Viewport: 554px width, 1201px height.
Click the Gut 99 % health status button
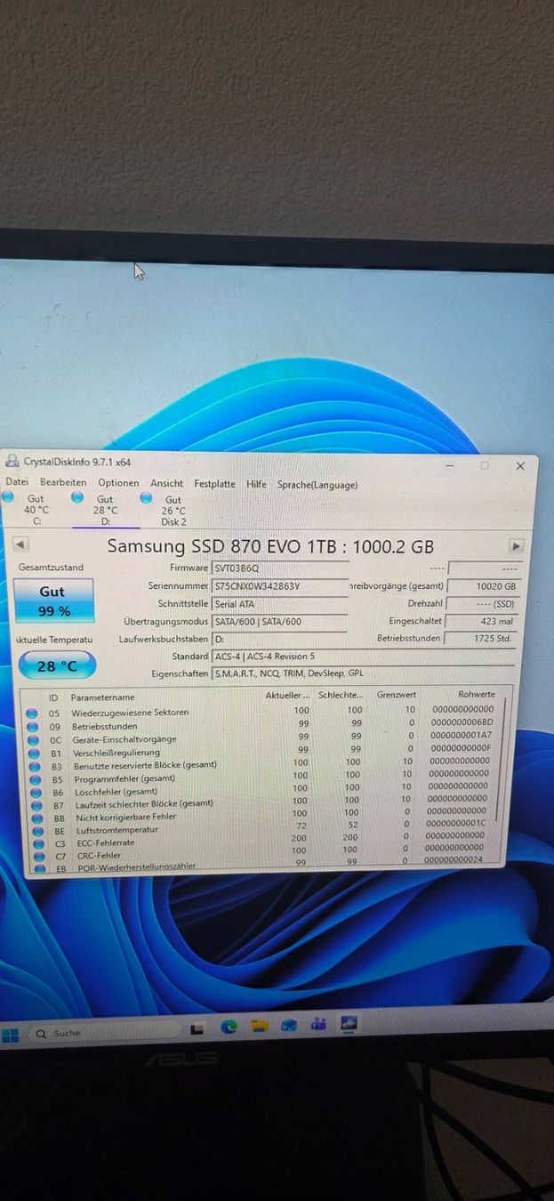pyautogui.click(x=52, y=600)
